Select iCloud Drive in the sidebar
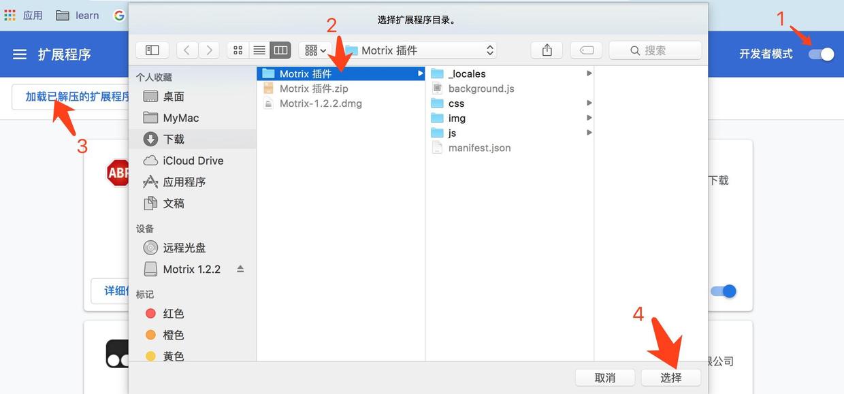The width and height of the screenshot is (844, 394). [193, 161]
